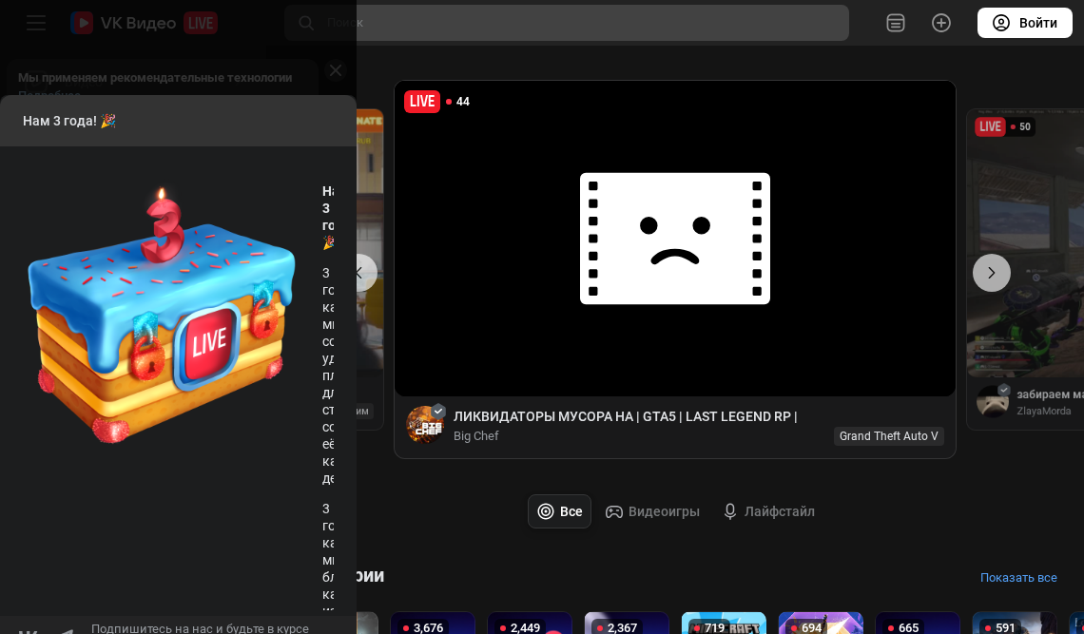Click the Подпишитесь на нас text
The width and height of the screenshot is (1084, 634).
(x=200, y=627)
